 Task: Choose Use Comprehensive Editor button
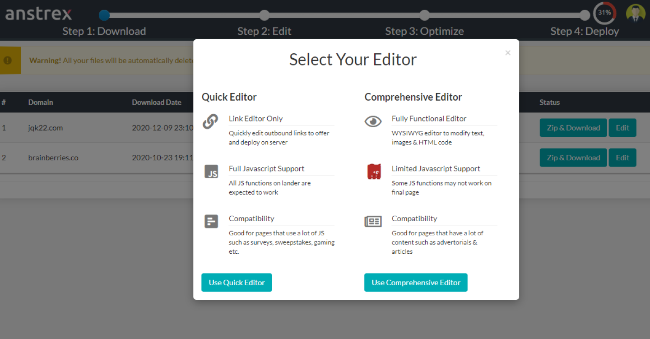pos(416,283)
